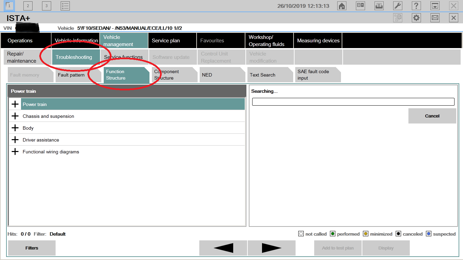Click the wrench tool icon

coord(398,6)
